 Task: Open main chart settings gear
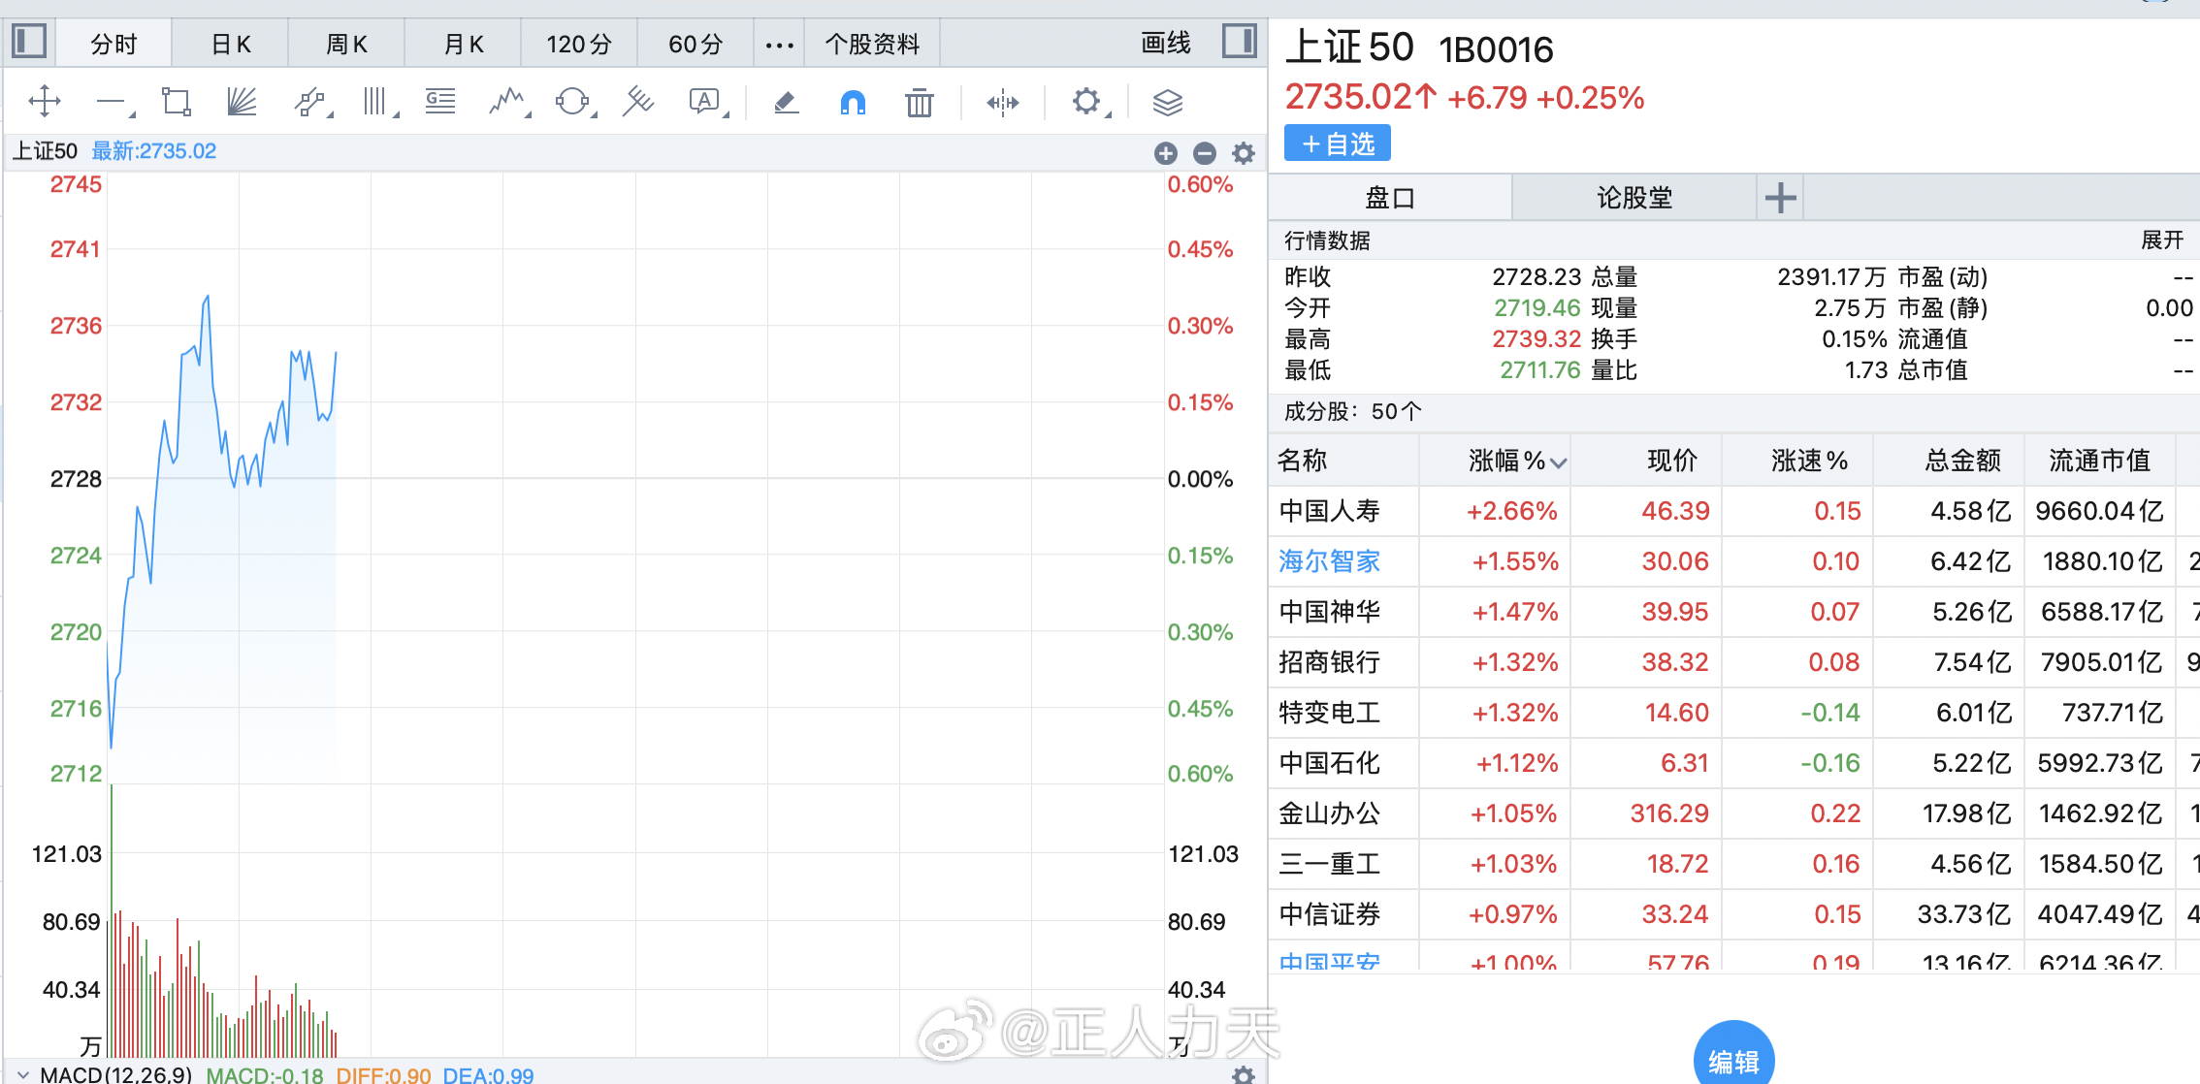coord(1244,153)
